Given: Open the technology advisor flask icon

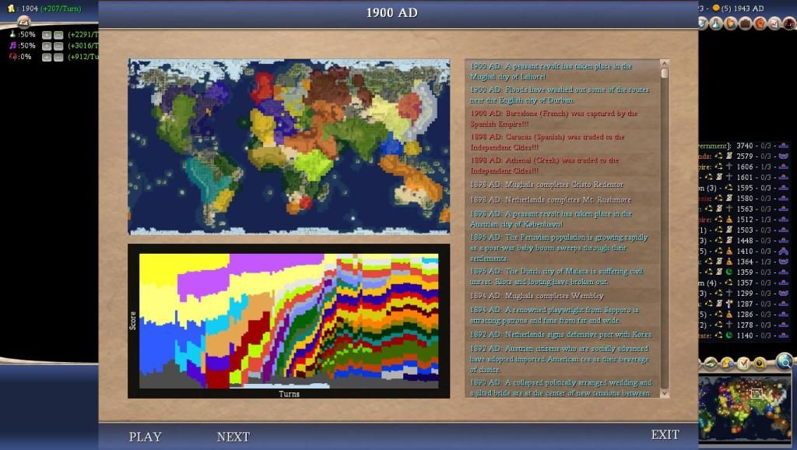Looking at the screenshot, I should pyautogui.click(x=716, y=23).
